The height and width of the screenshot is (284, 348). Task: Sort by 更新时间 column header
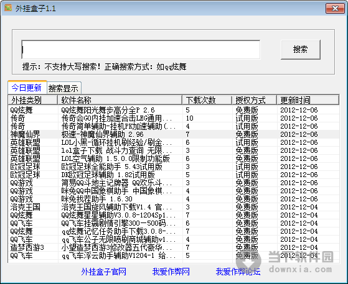(308, 100)
